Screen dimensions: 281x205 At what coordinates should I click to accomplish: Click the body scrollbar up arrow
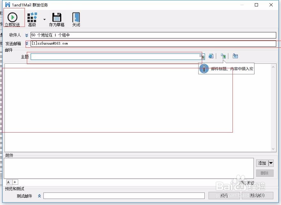[273, 67]
